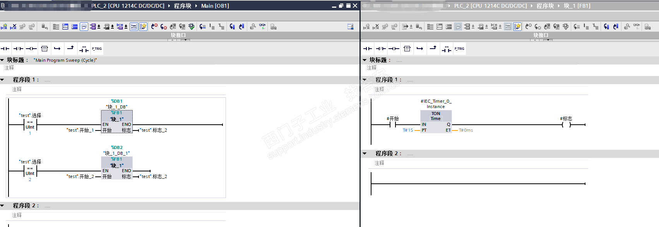Viewport: 659px width, 227px height.
Task: Select %DB2 块_1_DB_1 function block call
Action: pos(117,168)
